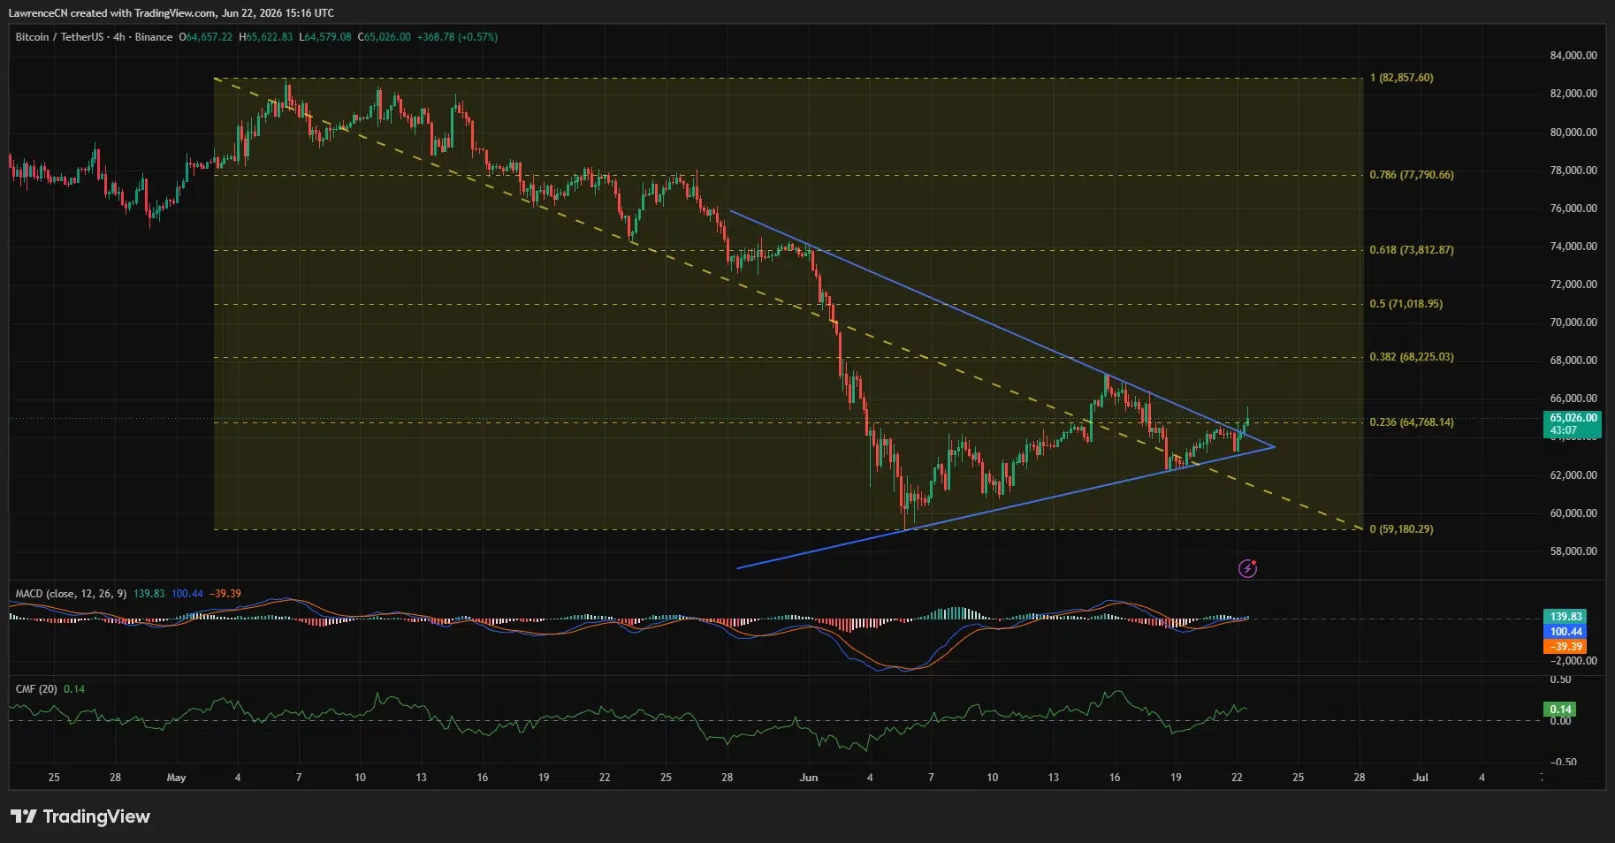Click the 78,000.00 price axis label
This screenshot has height=843, width=1615.
pos(1573,171)
